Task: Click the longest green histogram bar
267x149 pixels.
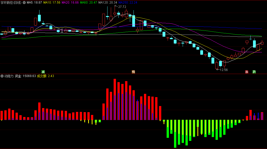Action: (175, 134)
